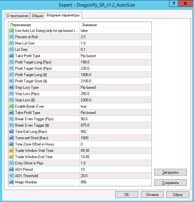Select the 90.0 Break Even Trigger value
Viewport: 194px width, 202px height.
click(x=115, y=119)
